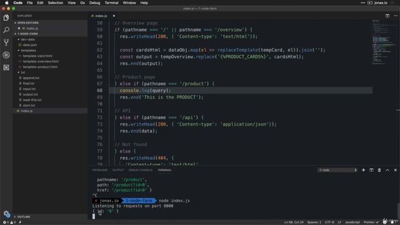The width and height of the screenshot is (400, 225).
Task: Switch to the Debug Console panel tab
Action: (x=140, y=170)
